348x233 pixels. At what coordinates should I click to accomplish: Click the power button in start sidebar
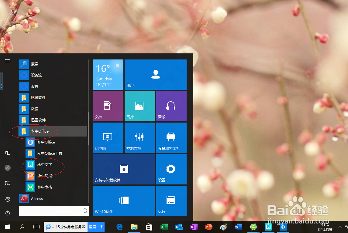[x=8, y=213]
